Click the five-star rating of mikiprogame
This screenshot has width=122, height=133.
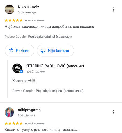click(x=14, y=123)
